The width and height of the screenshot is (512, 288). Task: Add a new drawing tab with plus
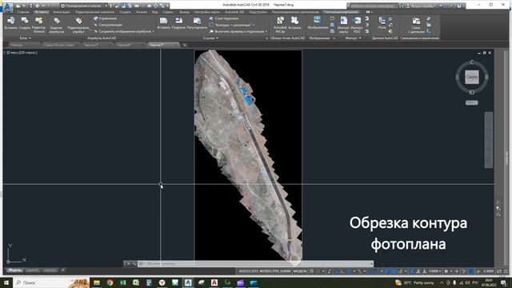click(x=185, y=45)
